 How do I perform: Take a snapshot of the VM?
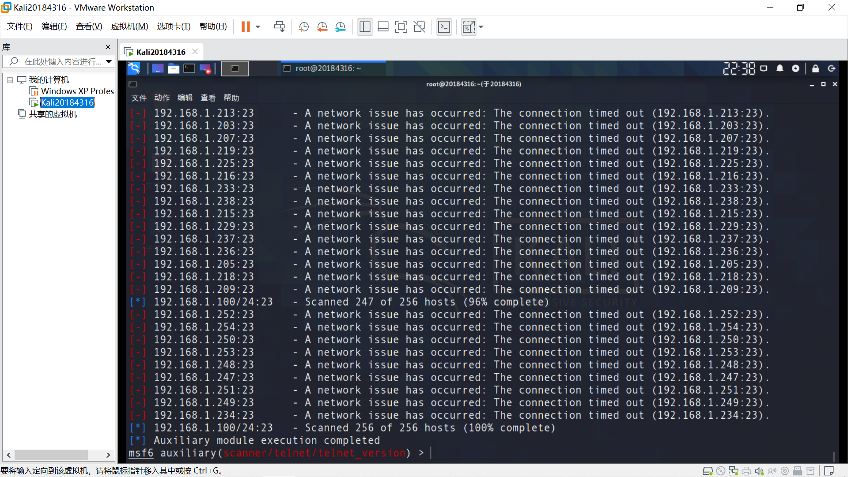click(303, 27)
